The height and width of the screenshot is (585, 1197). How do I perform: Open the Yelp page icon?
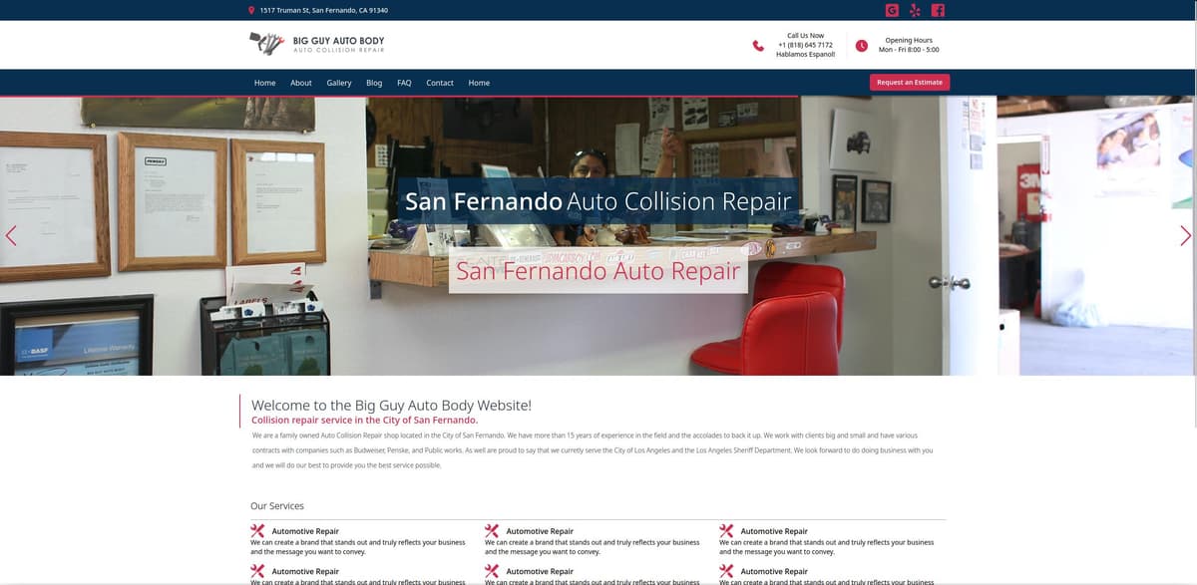(x=915, y=10)
